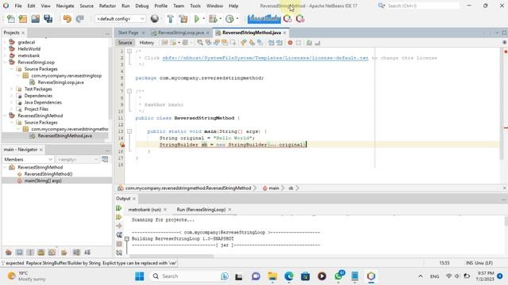This screenshot has width=508, height=285.
Task: Switch to the Start Page tab
Action: click(128, 32)
